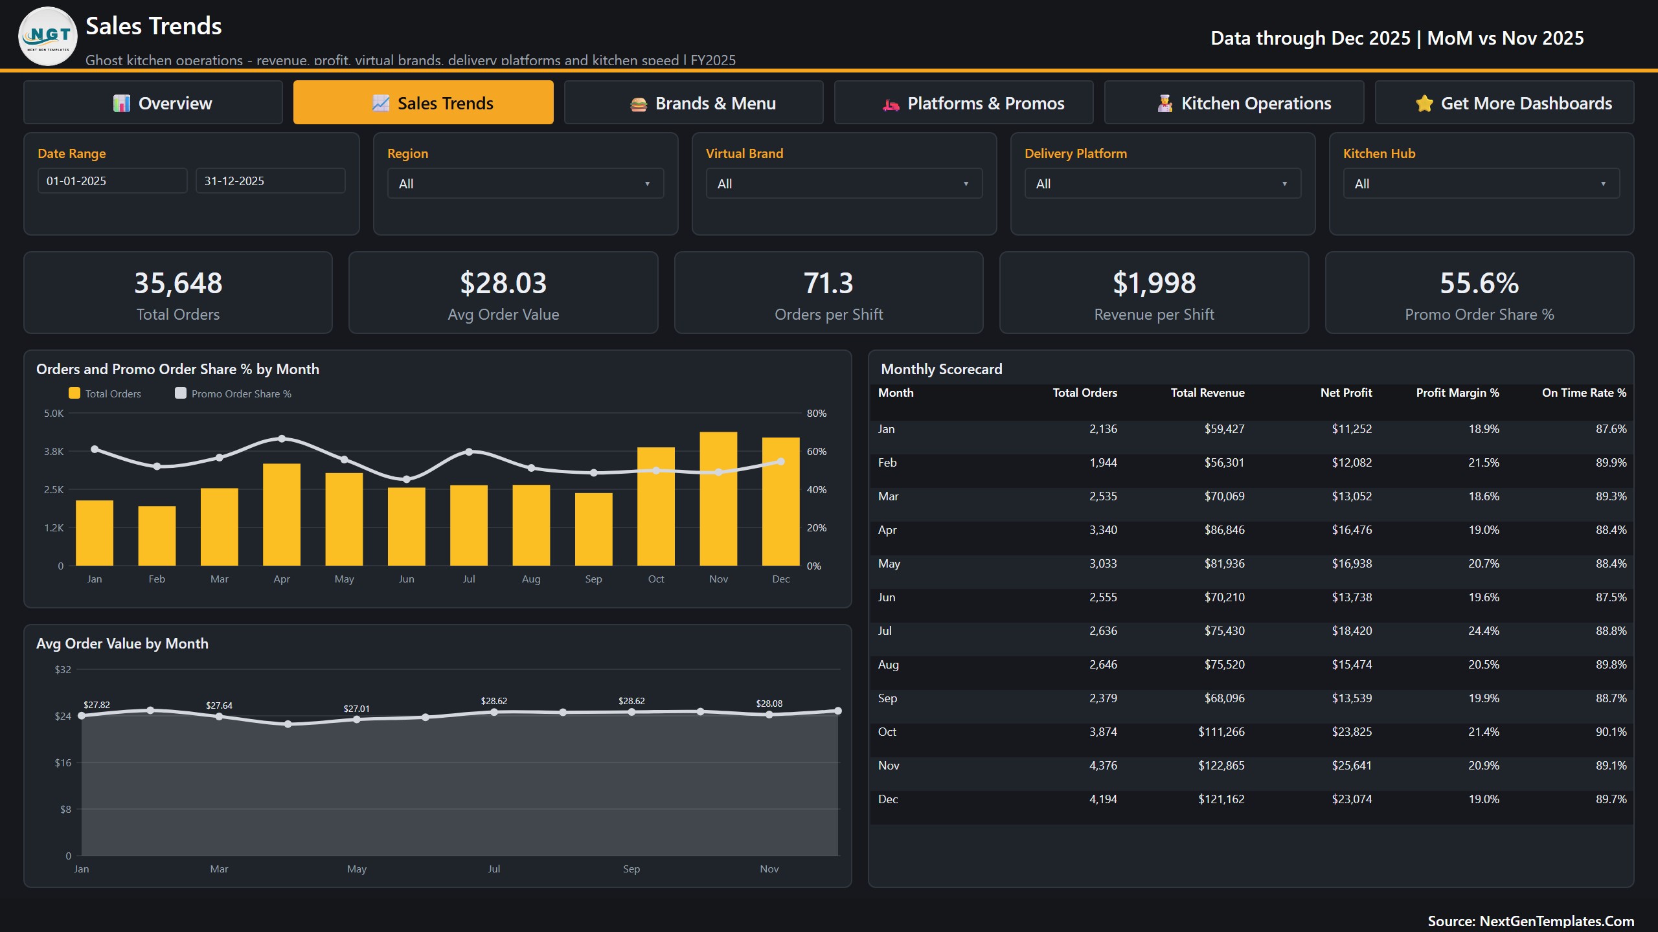Click Sep net profit $13,539

click(1352, 698)
